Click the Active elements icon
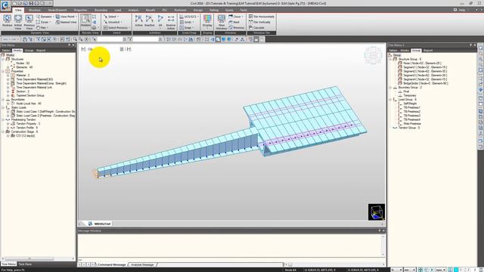The height and width of the screenshot is (272, 484). [138, 20]
